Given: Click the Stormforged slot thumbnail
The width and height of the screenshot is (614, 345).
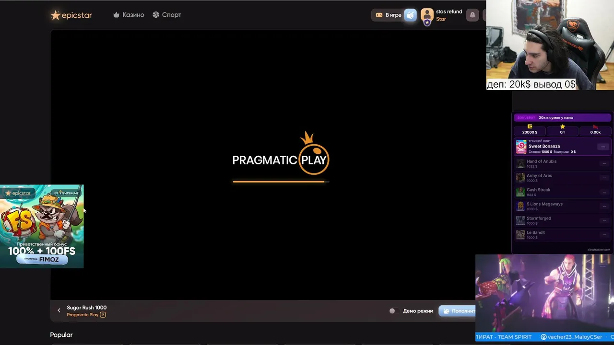Looking at the screenshot, I should (x=520, y=220).
